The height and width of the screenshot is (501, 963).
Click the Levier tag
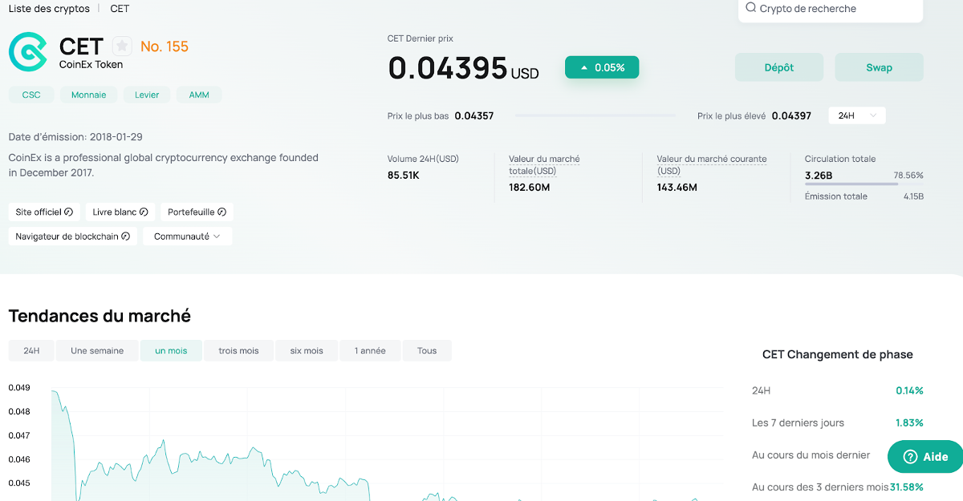(147, 95)
